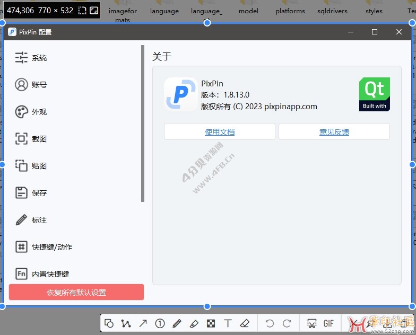Open the 使用文档 documentation link
This screenshot has width=416, height=335.
(220, 132)
